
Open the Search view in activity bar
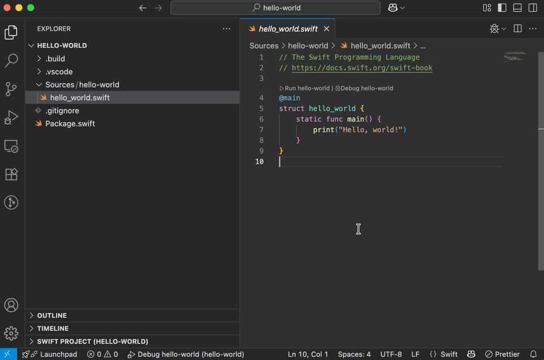point(11,61)
